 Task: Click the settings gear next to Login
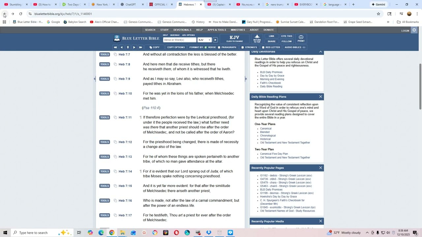[414, 30]
